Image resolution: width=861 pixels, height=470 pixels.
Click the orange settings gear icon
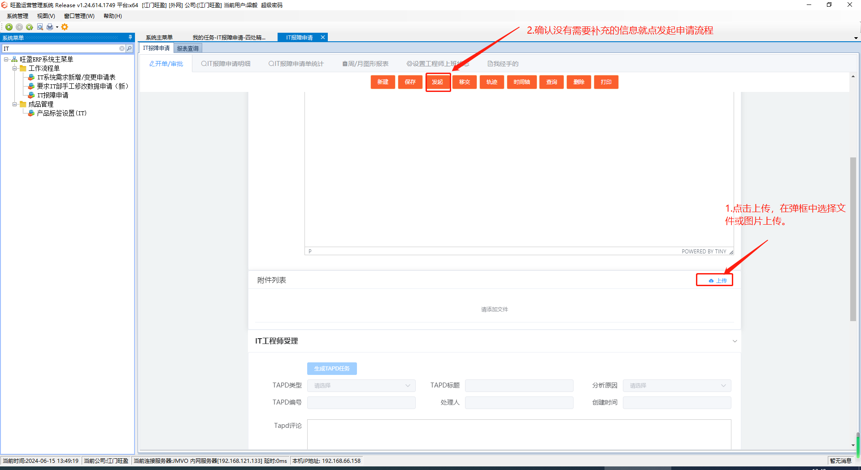click(x=65, y=27)
